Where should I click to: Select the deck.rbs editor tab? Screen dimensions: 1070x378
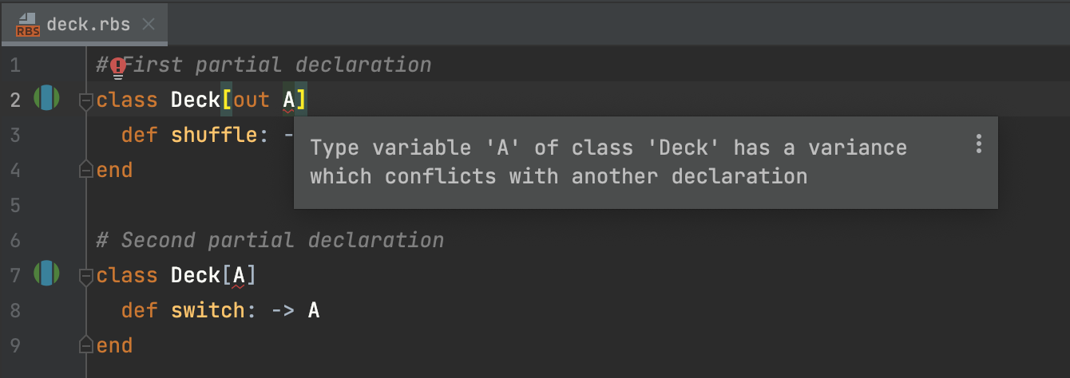click(88, 24)
